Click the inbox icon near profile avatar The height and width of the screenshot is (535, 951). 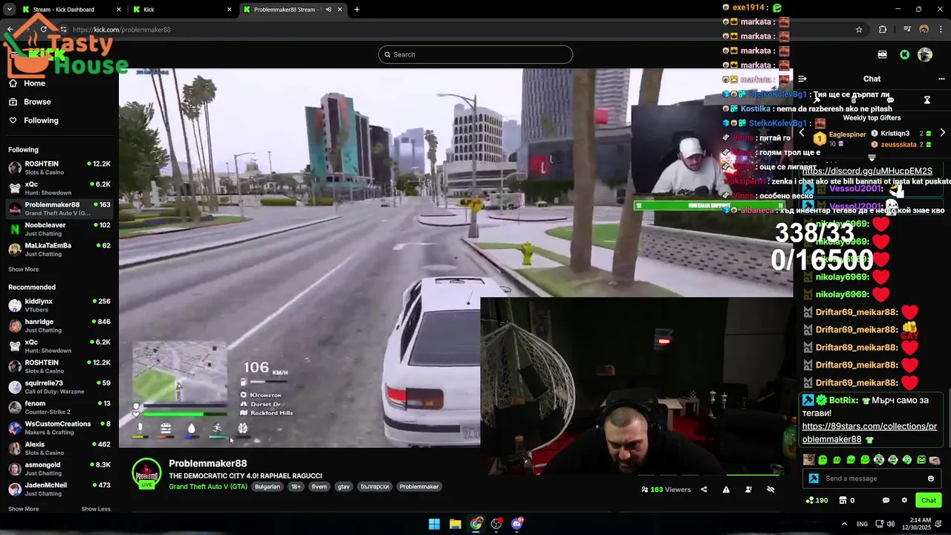point(882,54)
